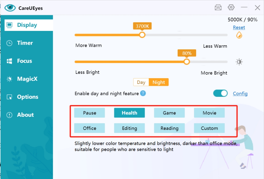Click the brightness slider handle at 80%
The image size is (264, 179).
pos(187,62)
